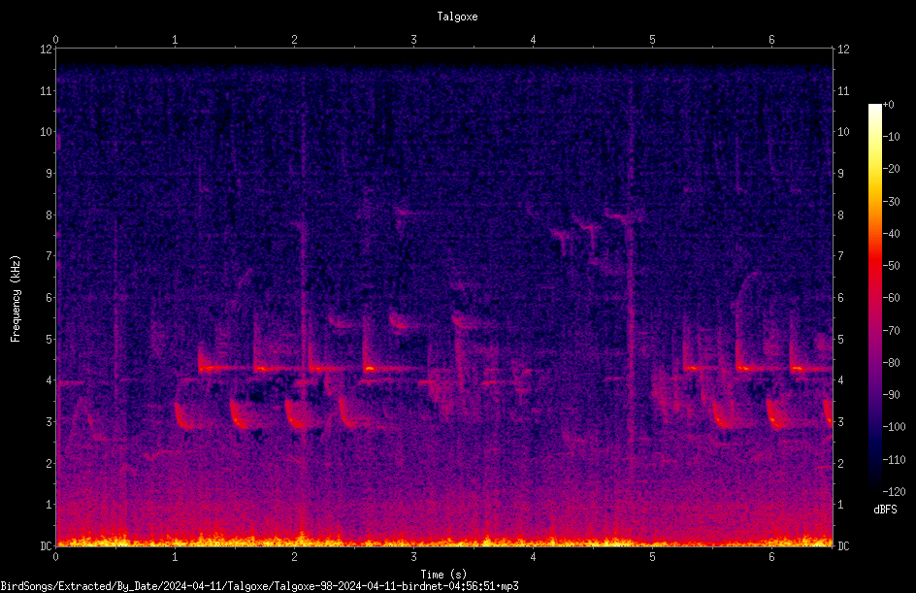Click the 3-second tick on bottom axis
Screen dimensions: 916x593
tap(413, 557)
